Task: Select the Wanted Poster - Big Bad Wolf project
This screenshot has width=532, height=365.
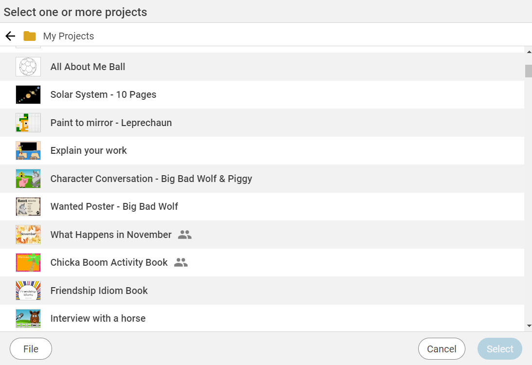Action: 114,206
